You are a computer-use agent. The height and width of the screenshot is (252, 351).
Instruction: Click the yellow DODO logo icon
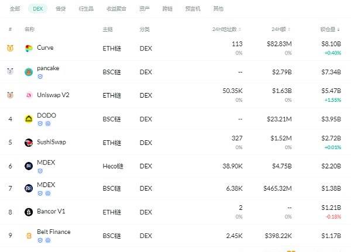[29, 119]
